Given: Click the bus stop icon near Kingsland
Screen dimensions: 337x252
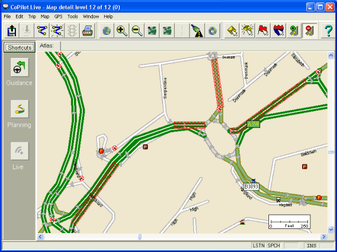Looking at the screenshot, I should [278, 200].
